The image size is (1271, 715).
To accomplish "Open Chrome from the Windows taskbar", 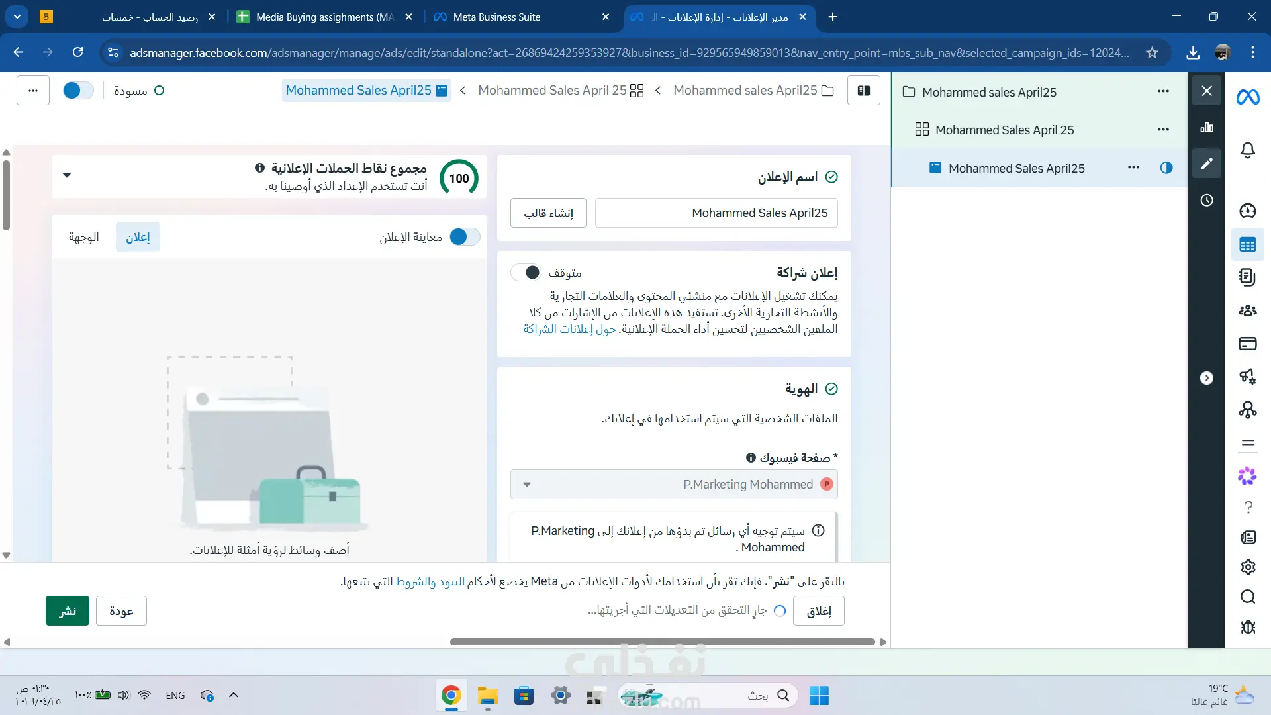I will [x=451, y=695].
